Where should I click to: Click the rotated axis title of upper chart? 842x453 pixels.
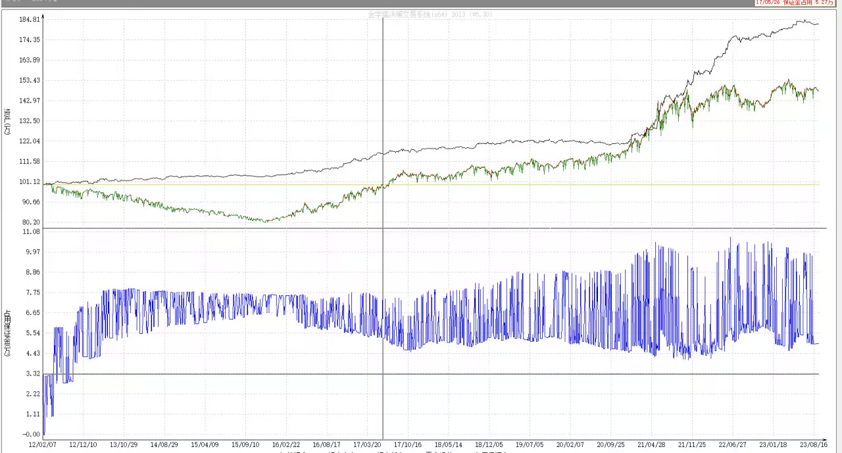tap(8, 122)
